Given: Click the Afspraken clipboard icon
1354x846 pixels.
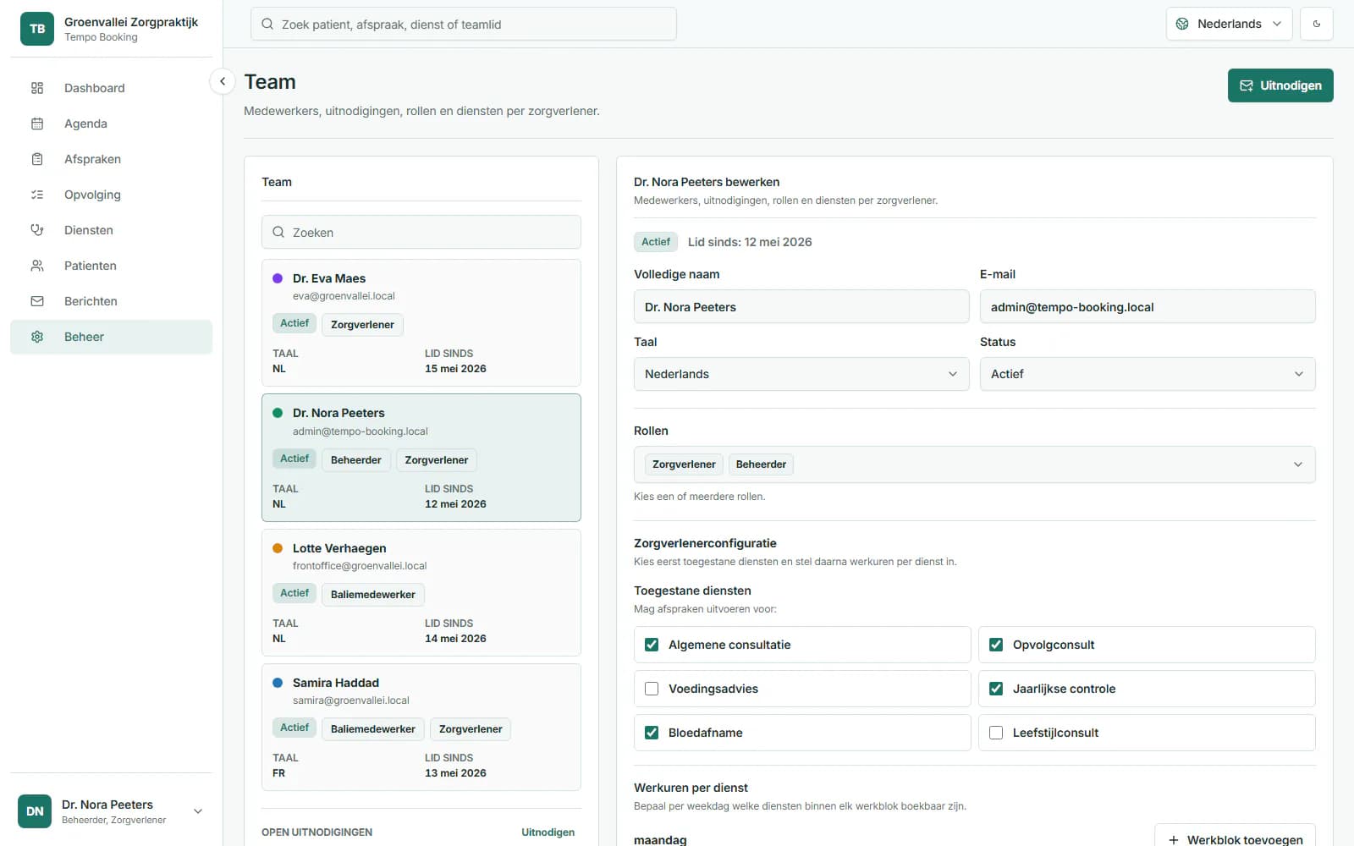Looking at the screenshot, I should [x=37, y=159].
